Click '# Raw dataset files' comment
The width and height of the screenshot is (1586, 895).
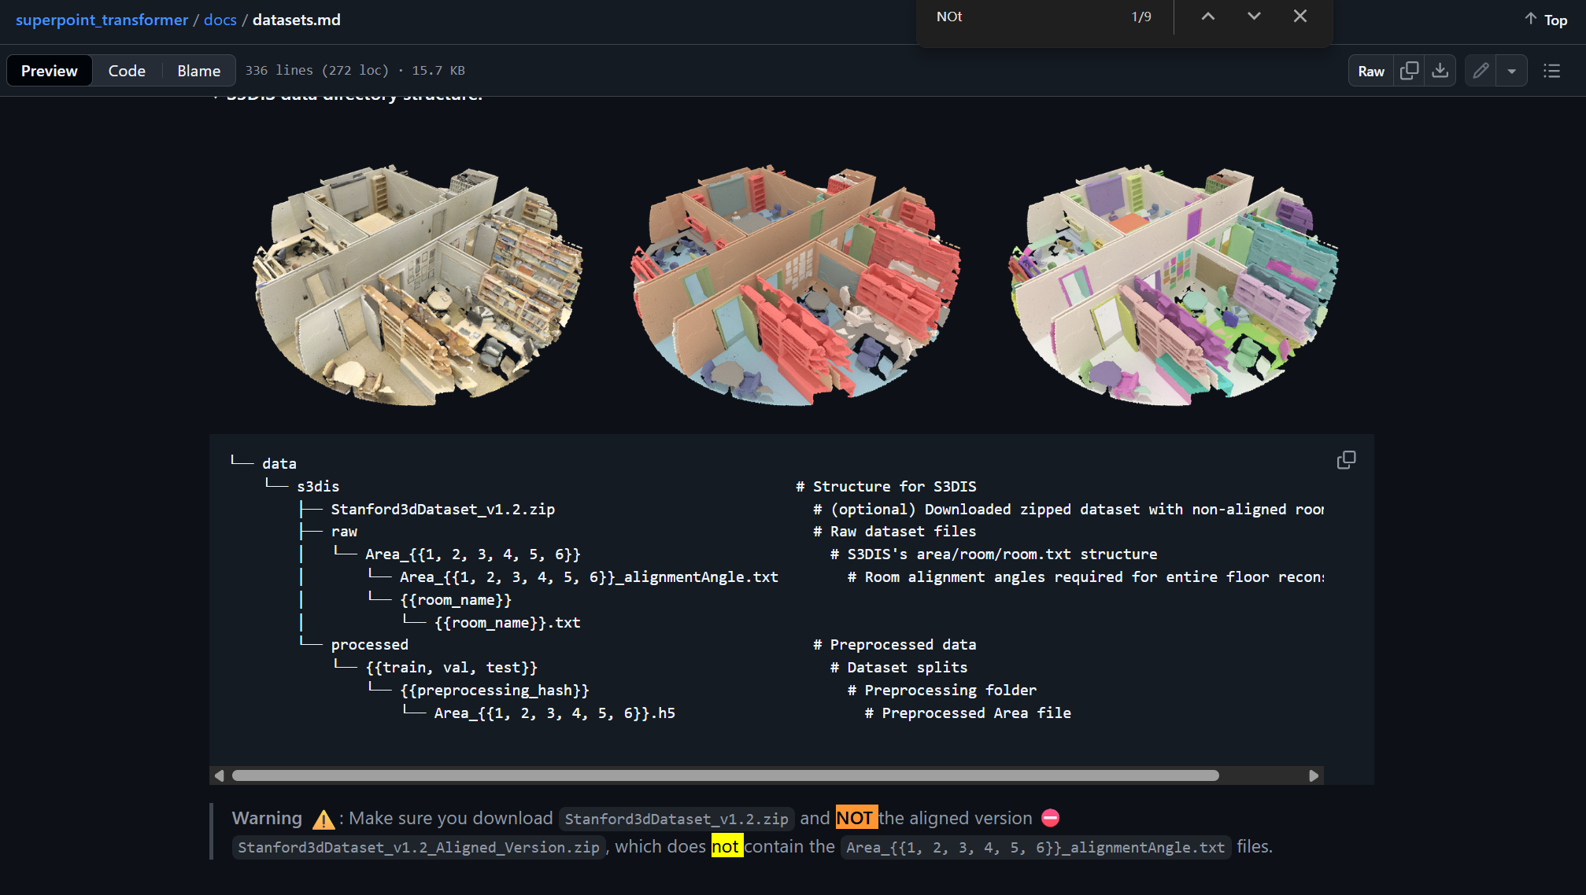pos(895,531)
